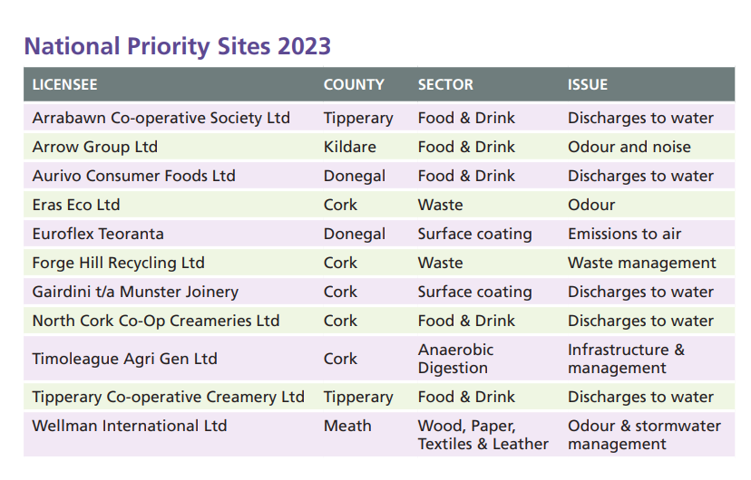Click the Eras Eco Ltd licensee

point(75,205)
